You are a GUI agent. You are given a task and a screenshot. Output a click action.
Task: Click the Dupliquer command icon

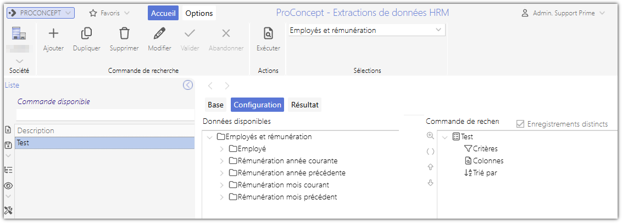point(86,34)
